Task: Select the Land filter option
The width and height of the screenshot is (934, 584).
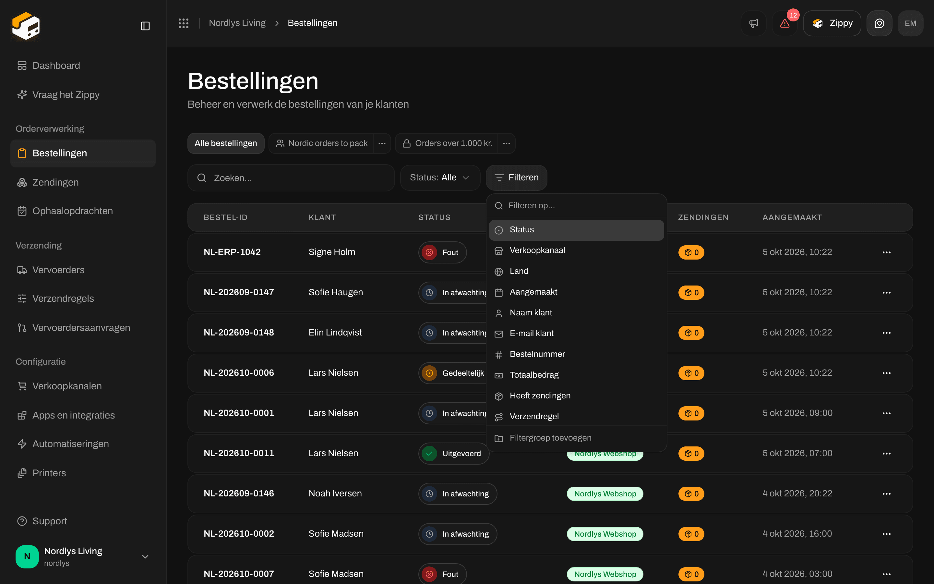Action: [576, 272]
